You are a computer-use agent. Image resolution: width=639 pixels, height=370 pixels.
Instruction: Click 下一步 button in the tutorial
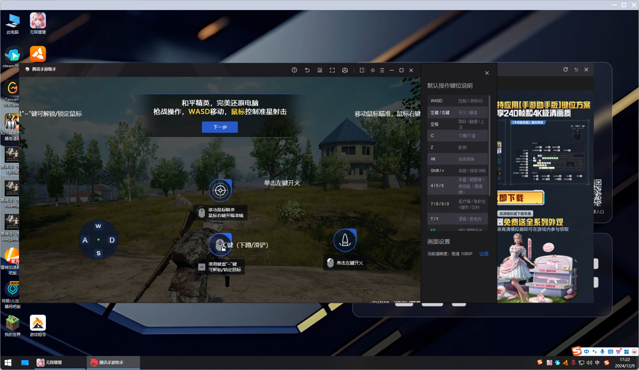pyautogui.click(x=220, y=127)
